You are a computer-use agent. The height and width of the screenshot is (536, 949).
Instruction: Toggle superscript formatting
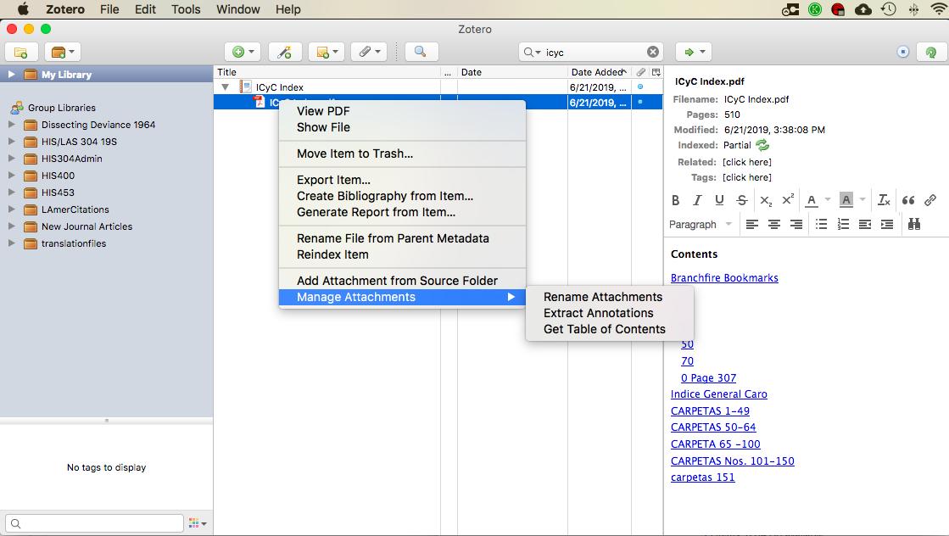tap(787, 200)
